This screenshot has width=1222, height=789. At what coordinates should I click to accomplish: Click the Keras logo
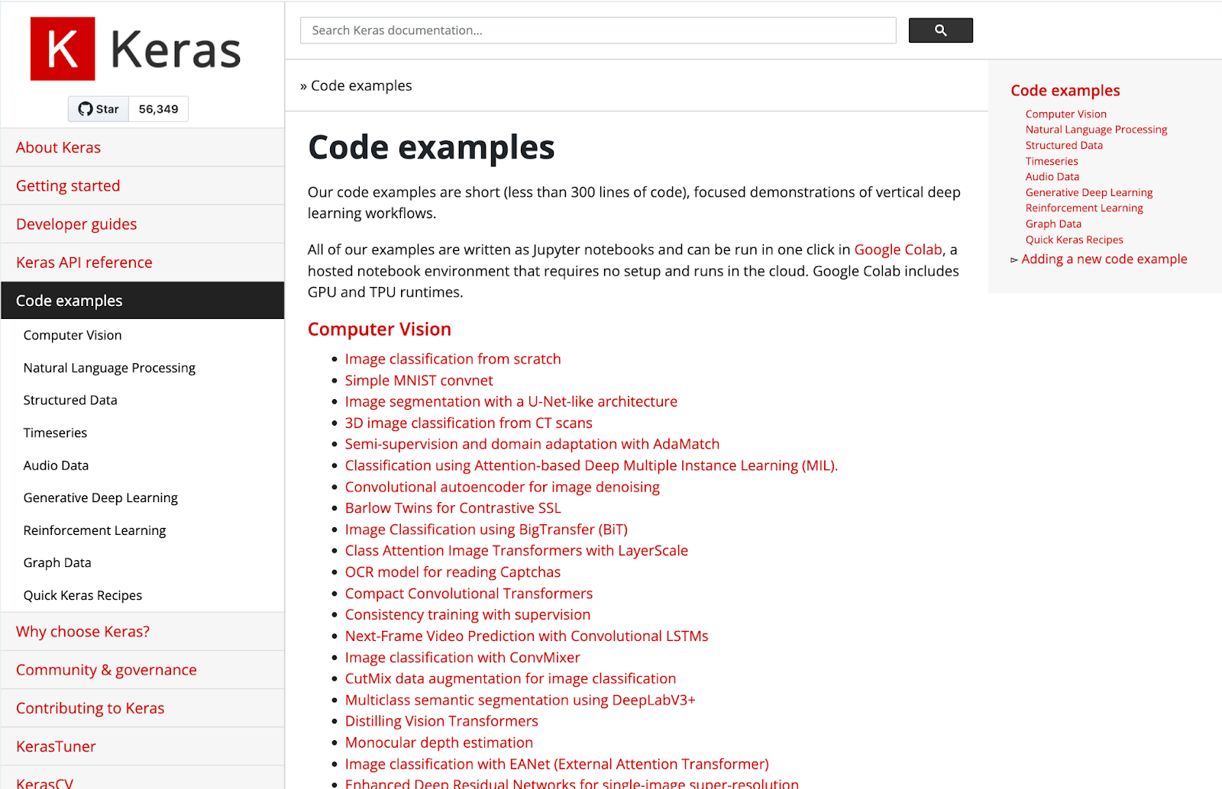(x=136, y=49)
